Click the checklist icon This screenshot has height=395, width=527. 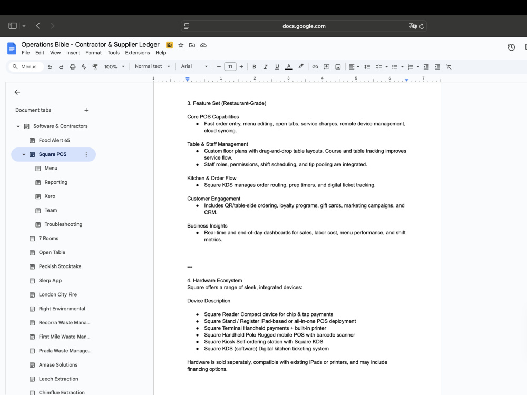pyautogui.click(x=379, y=67)
